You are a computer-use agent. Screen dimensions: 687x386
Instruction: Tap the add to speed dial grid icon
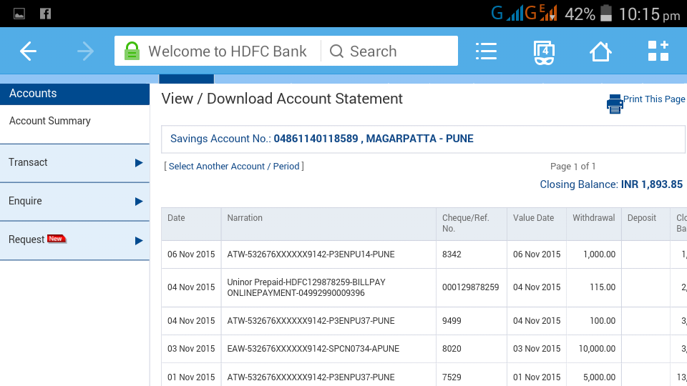(658, 51)
